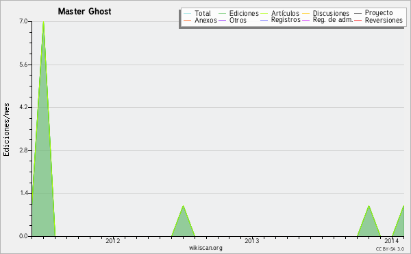This screenshot has height=254, width=411.
Task: Click the x-axis label '2012'
Action: (x=113, y=240)
